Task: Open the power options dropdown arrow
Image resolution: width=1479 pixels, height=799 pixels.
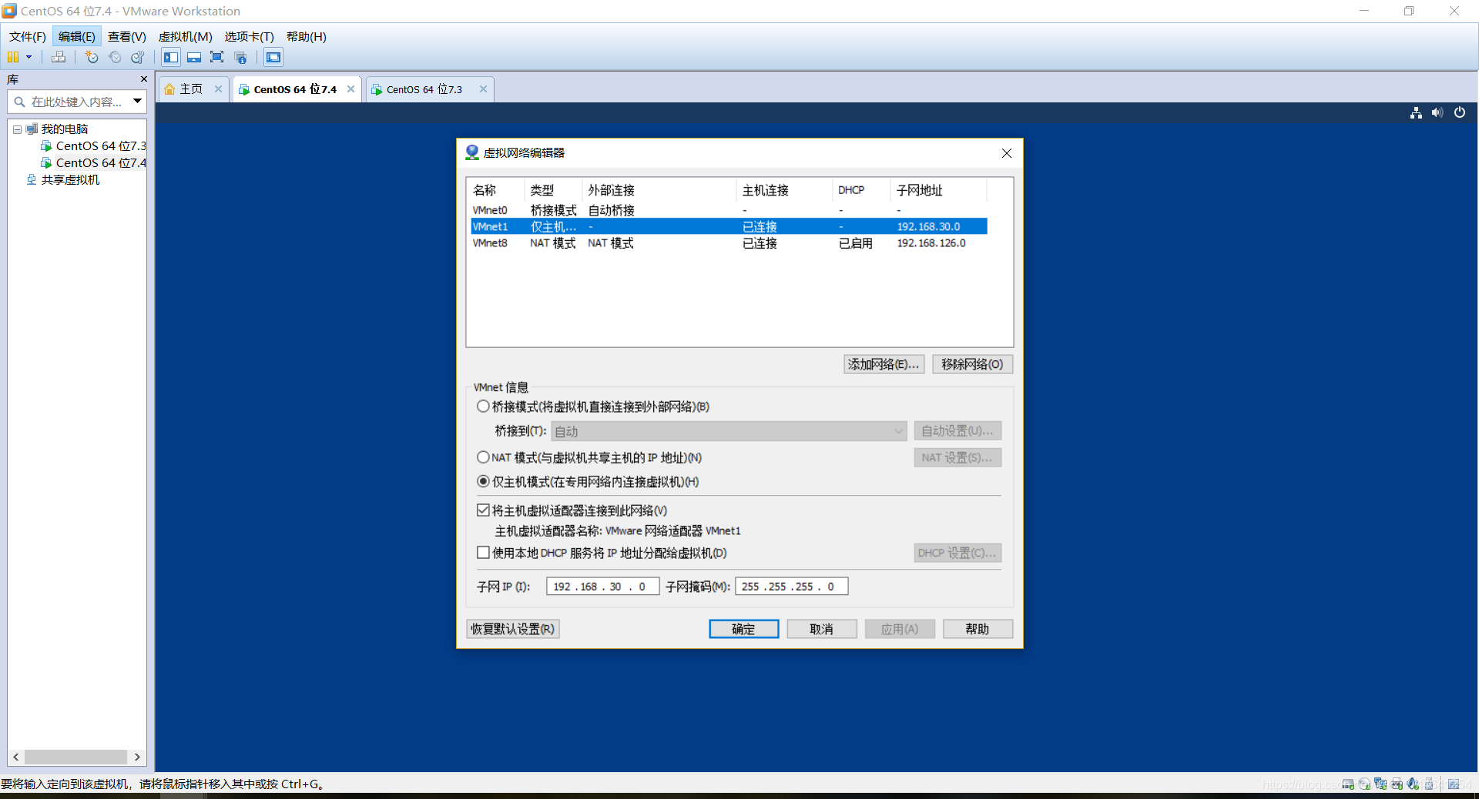Action: (x=29, y=57)
